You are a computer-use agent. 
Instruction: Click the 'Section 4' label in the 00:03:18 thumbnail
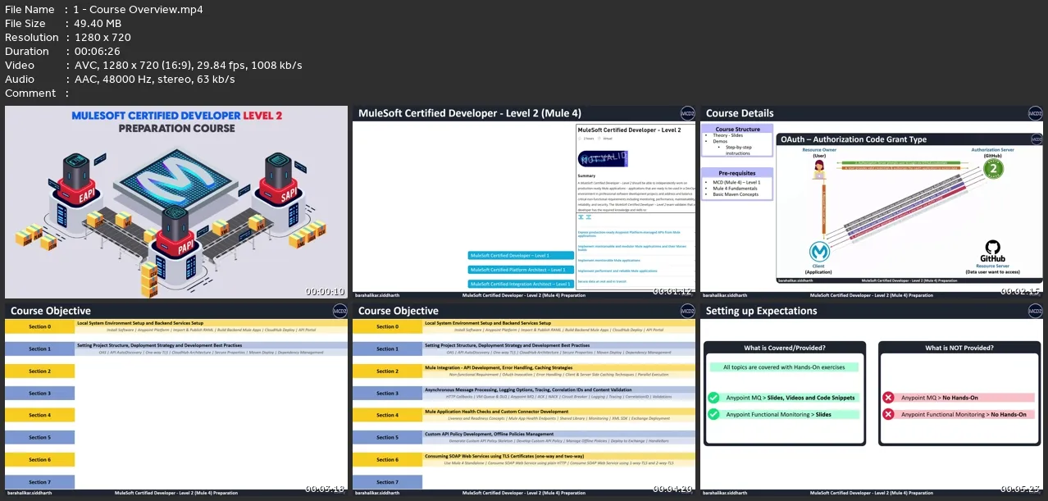[39, 416]
